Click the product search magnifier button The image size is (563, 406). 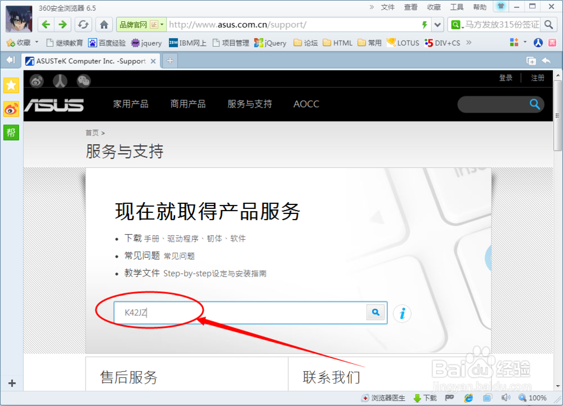[x=376, y=313]
